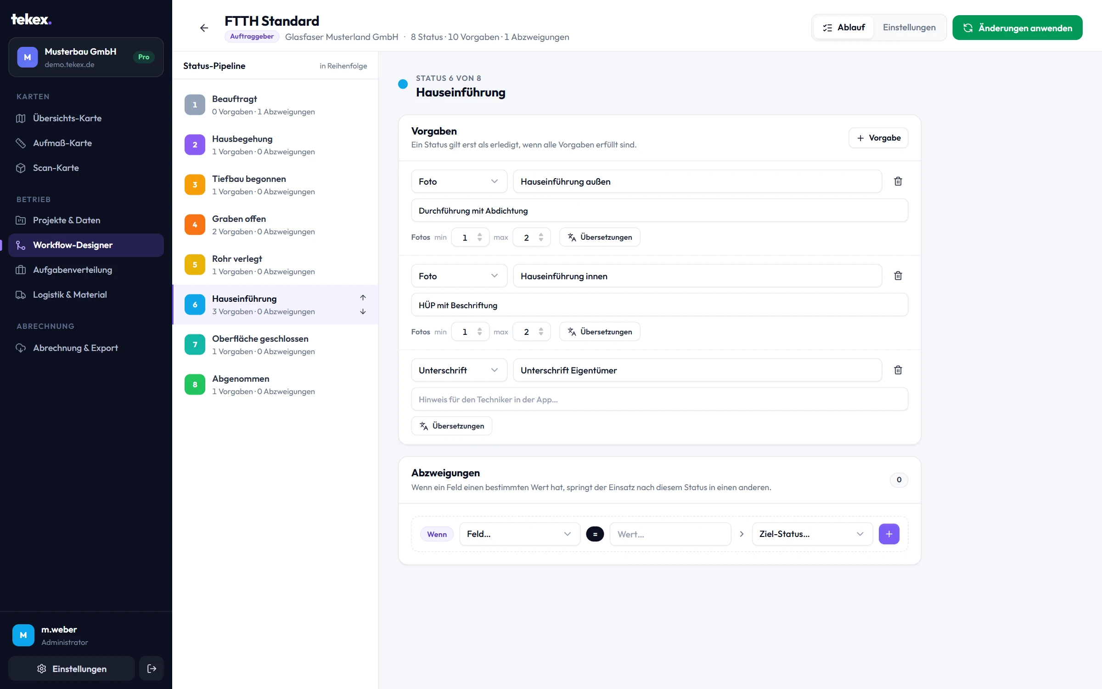
Task: Click Änderungen anwenden button
Action: (x=1017, y=28)
